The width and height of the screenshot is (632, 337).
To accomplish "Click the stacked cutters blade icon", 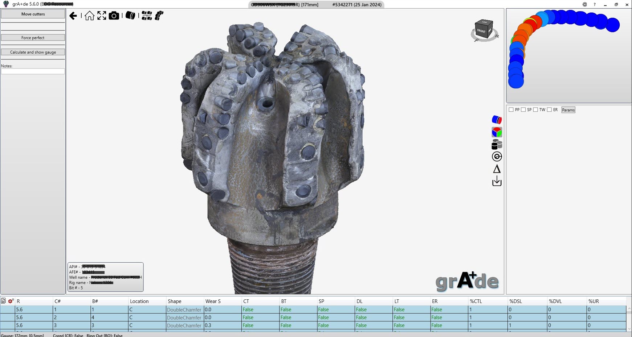I will [x=159, y=16].
